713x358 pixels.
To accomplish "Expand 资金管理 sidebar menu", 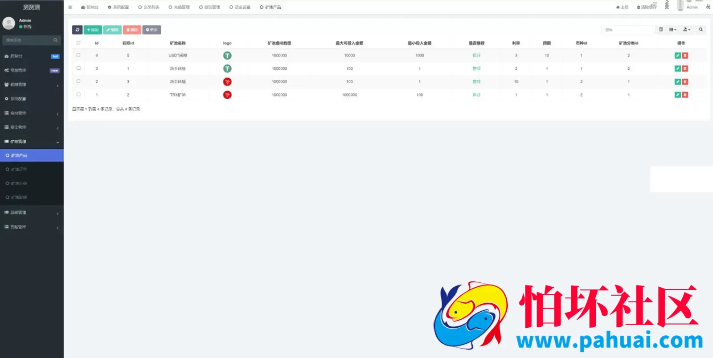I will coord(32,127).
